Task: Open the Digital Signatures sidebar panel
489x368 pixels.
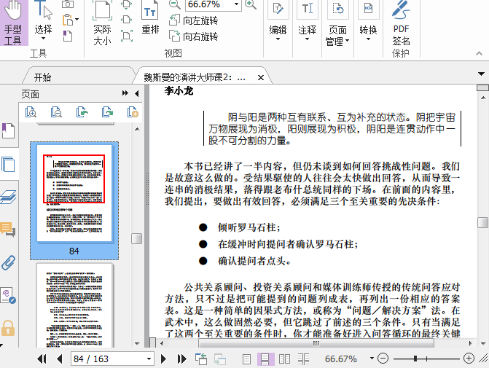Action: 8,295
